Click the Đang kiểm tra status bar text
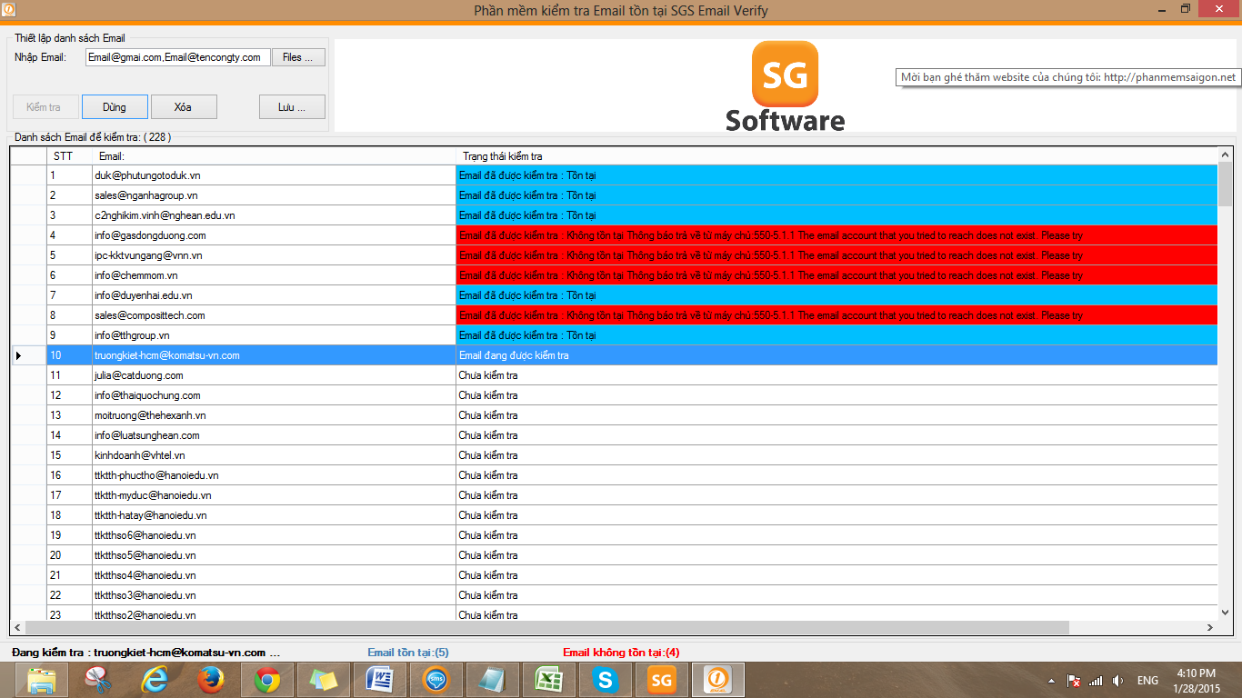The height and width of the screenshot is (698, 1242). tap(145, 653)
